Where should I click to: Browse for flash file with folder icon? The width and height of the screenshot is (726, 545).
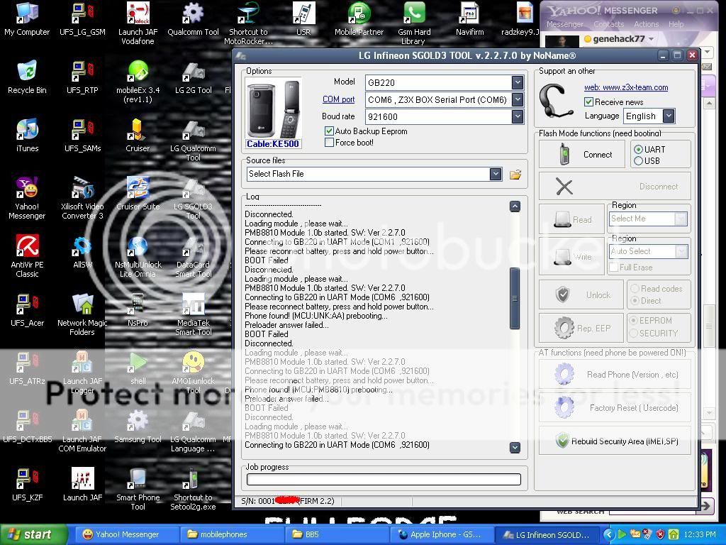515,175
